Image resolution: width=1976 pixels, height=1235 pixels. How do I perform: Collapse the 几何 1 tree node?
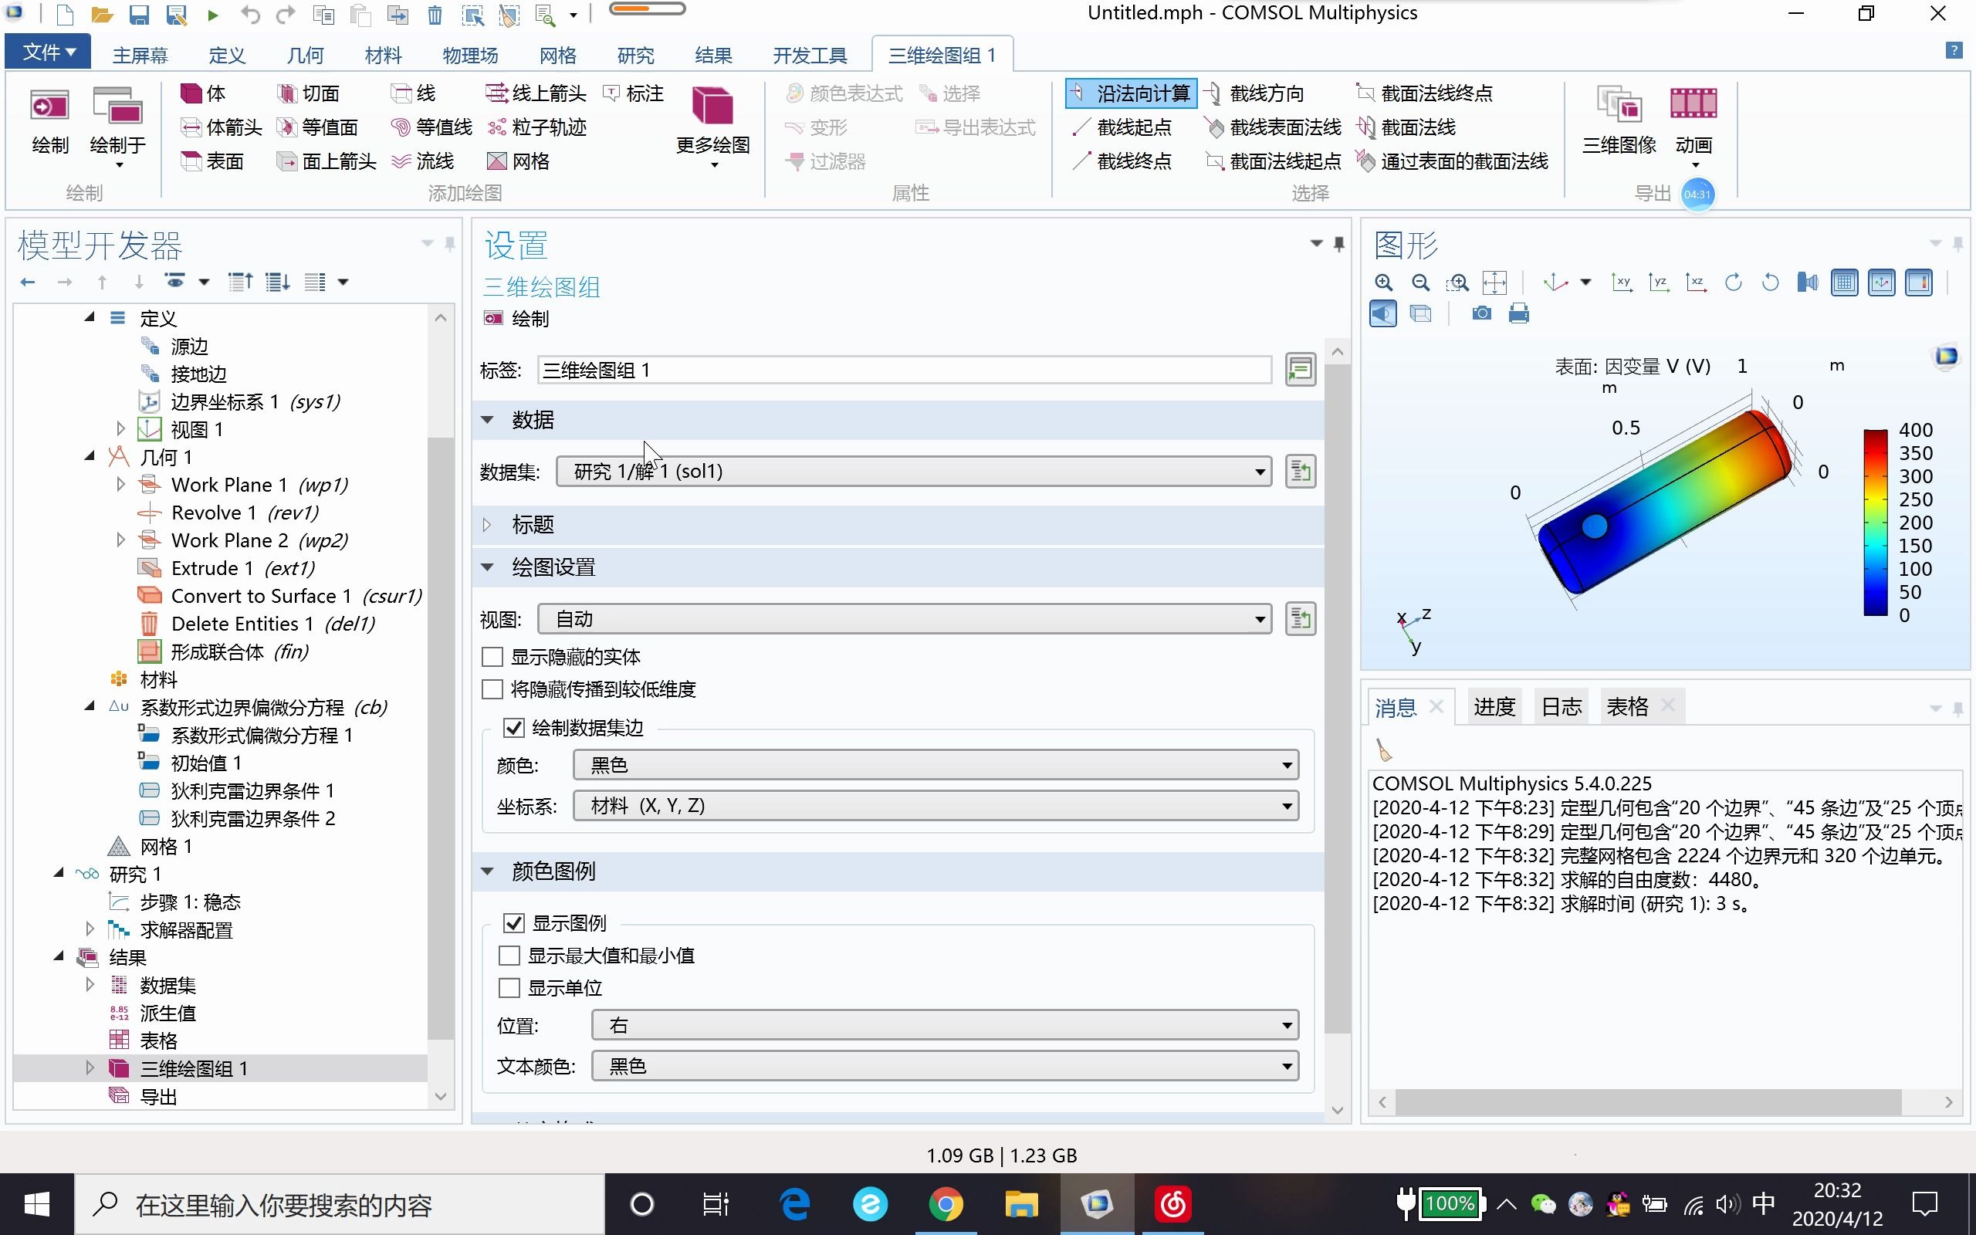click(x=90, y=457)
